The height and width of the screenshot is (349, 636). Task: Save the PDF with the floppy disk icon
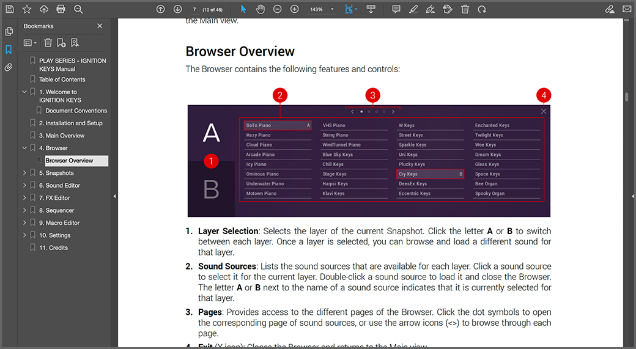10,9
